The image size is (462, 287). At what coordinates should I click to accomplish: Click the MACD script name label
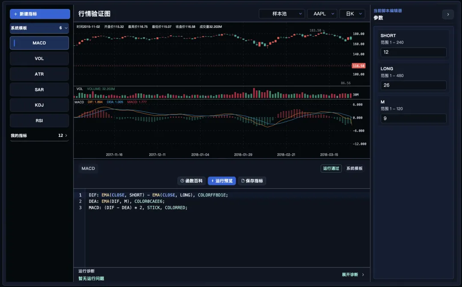88,169
